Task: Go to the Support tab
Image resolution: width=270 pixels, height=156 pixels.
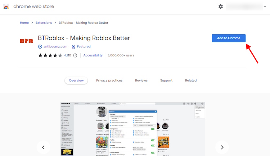Action: [x=166, y=81]
